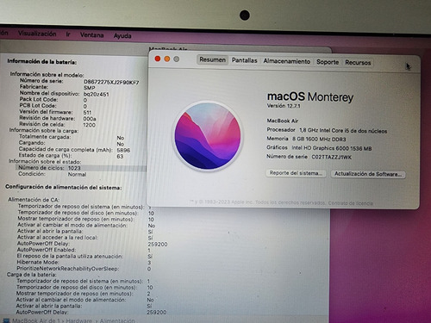Image resolution: width=431 pixels, height=323 pixels.
Task: Click the Versión del firmware label
Action: tap(46, 112)
